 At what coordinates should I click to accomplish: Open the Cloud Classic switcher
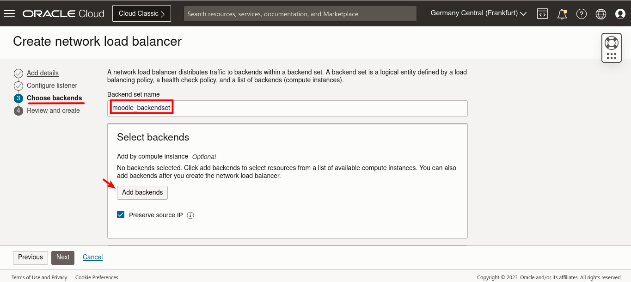tap(141, 13)
